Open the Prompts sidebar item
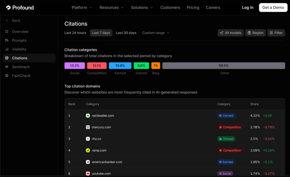The height and width of the screenshot is (177, 290). click(29, 40)
